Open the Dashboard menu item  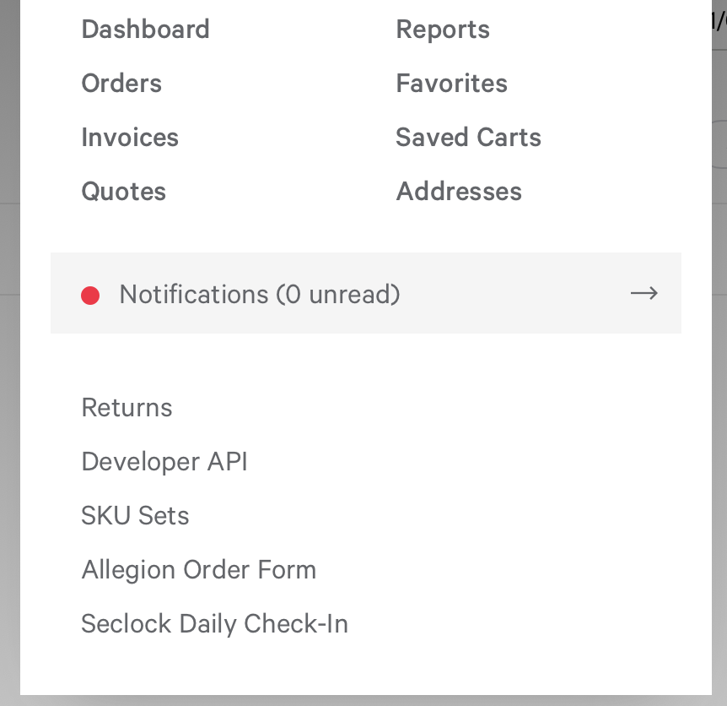[x=146, y=30]
